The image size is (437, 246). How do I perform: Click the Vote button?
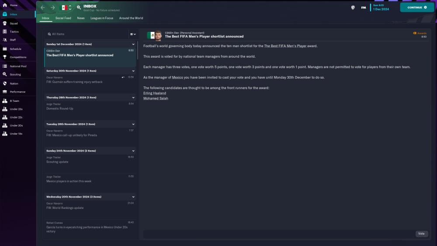click(x=421, y=234)
